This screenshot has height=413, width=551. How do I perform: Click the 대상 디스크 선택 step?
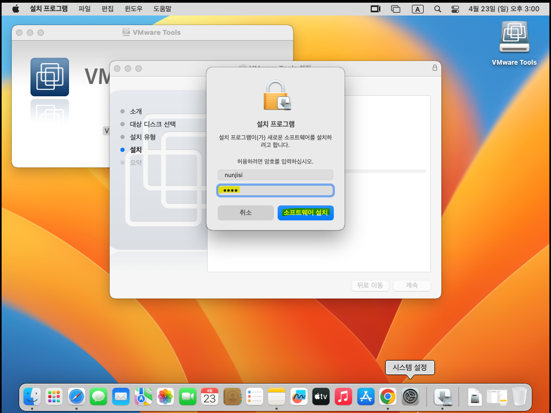tap(152, 124)
